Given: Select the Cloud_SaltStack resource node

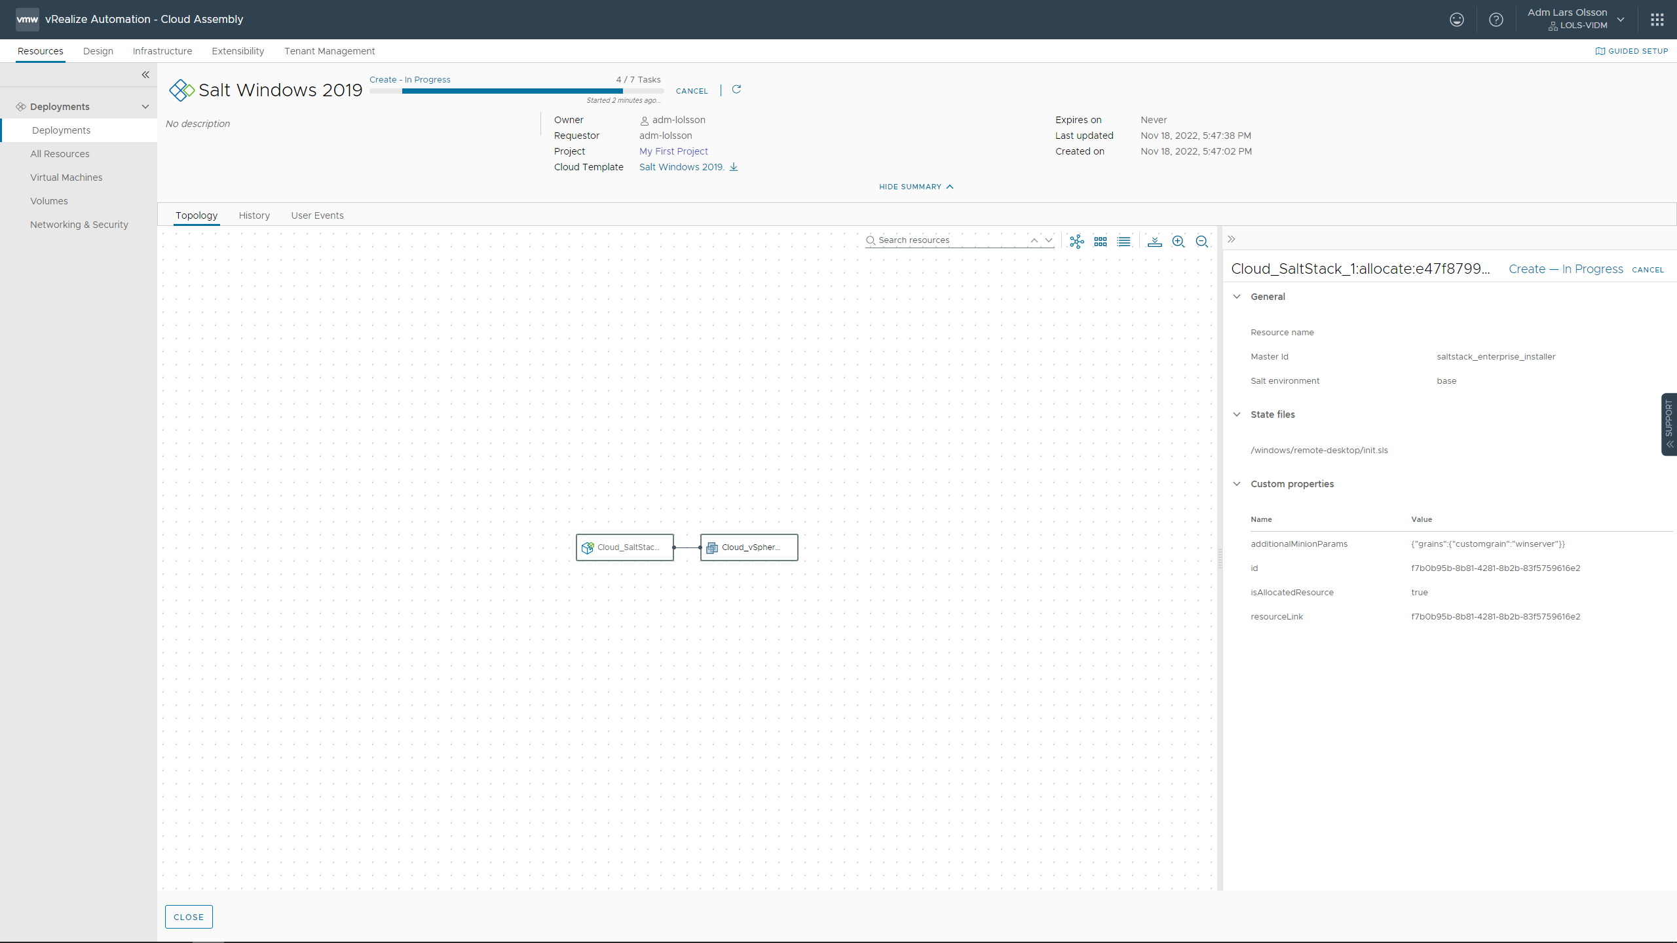Looking at the screenshot, I should [625, 547].
